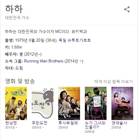Image resolution: width=138 pixels, height=139 pixels.
Task: Open the Running Man Brothers link
Action: [x=44, y=61]
